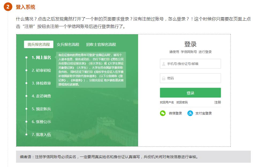Click the 注册 link

pyautogui.click(x=218, y=102)
